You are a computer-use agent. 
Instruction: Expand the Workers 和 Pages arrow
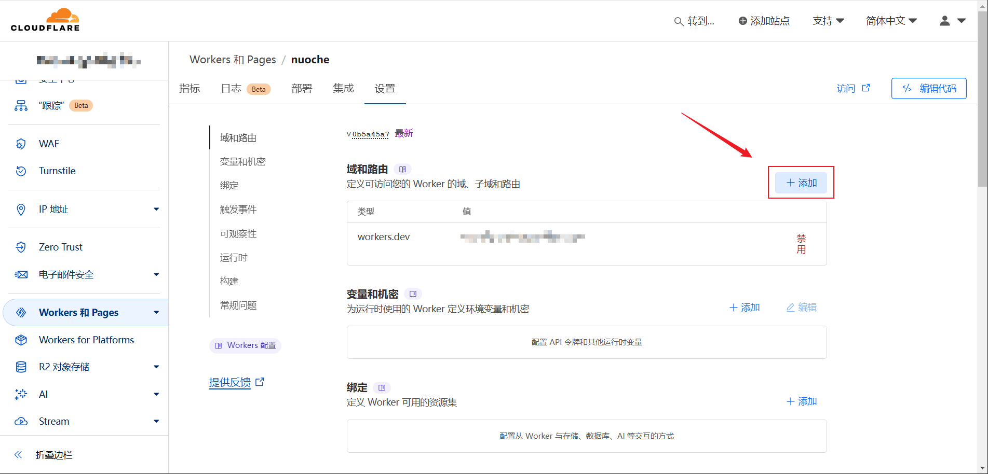(156, 312)
